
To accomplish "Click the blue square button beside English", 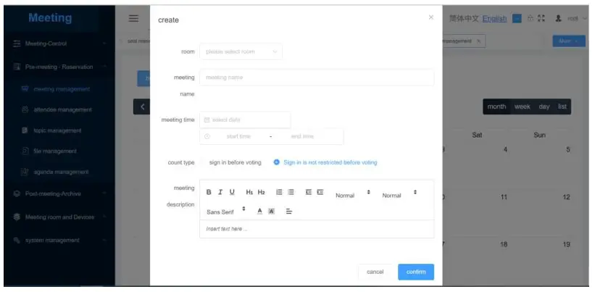I will pyautogui.click(x=517, y=18).
